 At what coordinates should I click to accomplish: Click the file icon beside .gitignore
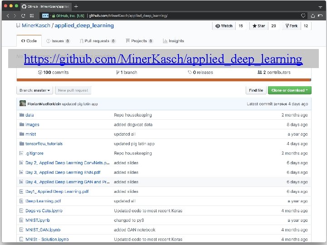[x=21, y=153]
